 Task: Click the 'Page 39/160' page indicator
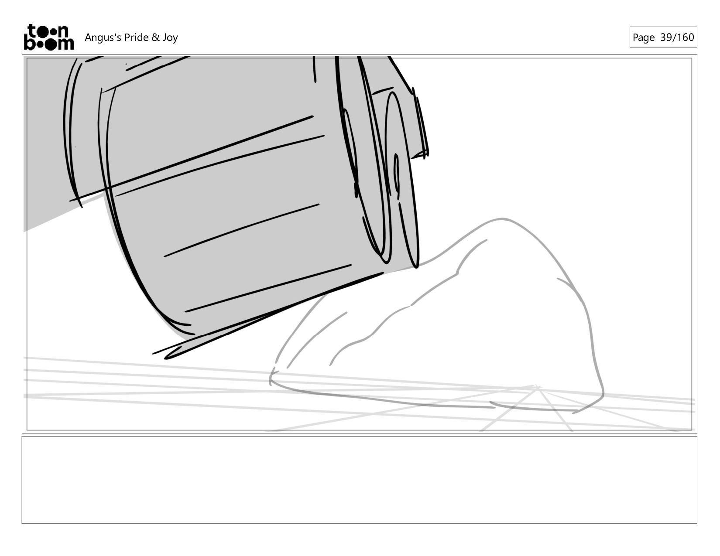663,37
